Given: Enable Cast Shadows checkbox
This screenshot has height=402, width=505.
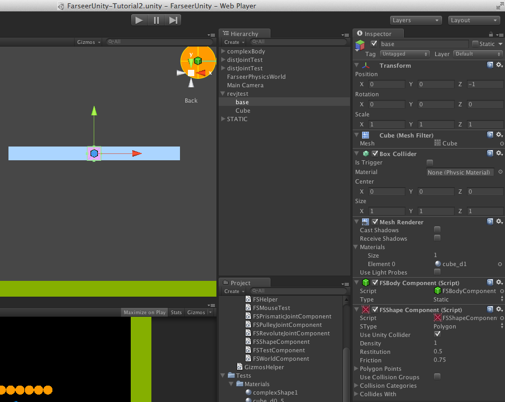Looking at the screenshot, I should (437, 230).
